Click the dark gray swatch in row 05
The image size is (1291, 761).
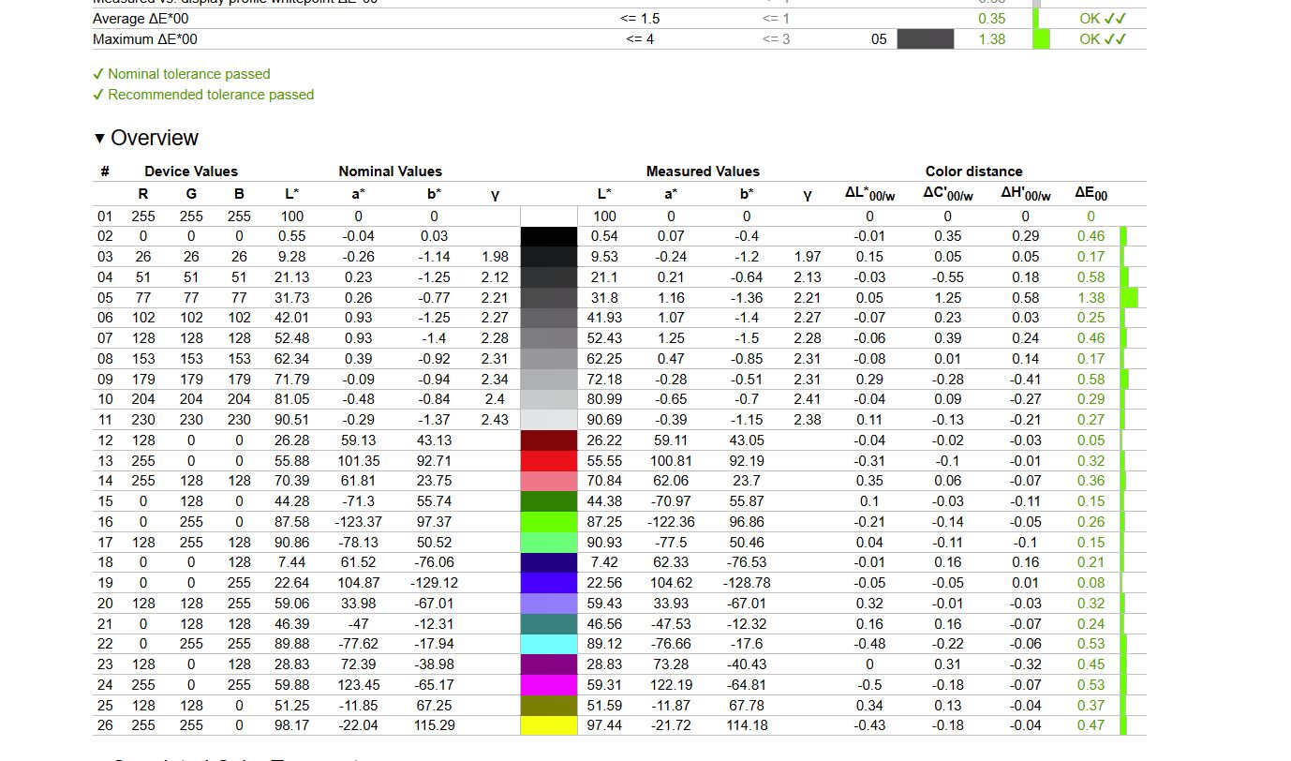[549, 297]
